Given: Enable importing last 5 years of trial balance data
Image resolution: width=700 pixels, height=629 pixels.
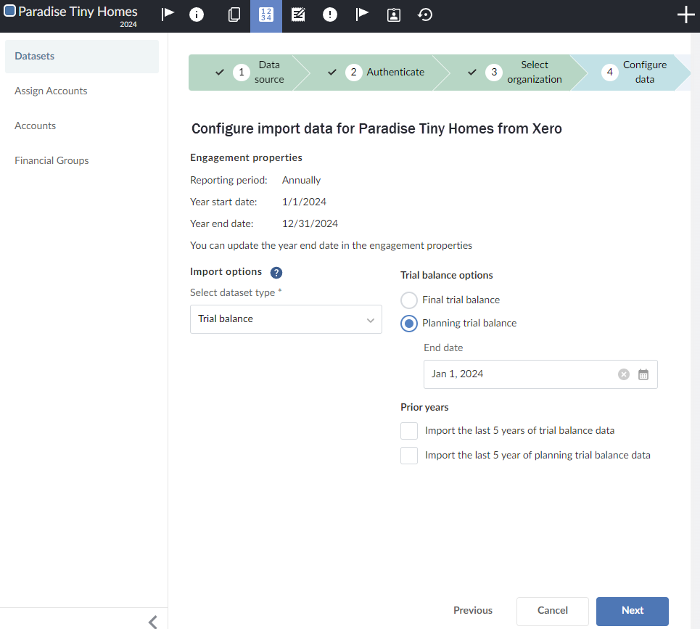Looking at the screenshot, I should [x=408, y=430].
